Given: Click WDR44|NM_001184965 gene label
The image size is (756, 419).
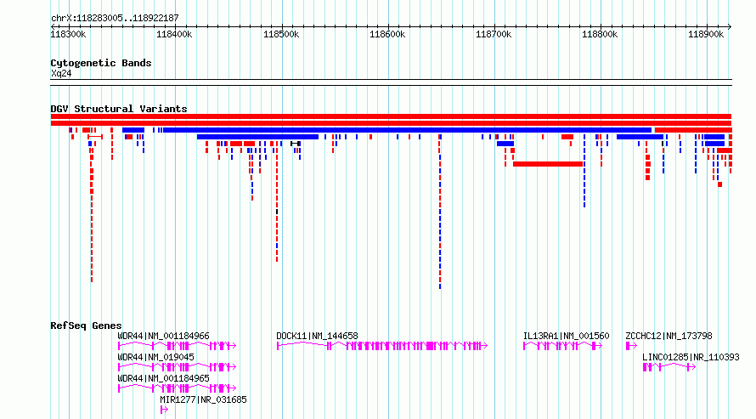Looking at the screenshot, I should 163,378.
